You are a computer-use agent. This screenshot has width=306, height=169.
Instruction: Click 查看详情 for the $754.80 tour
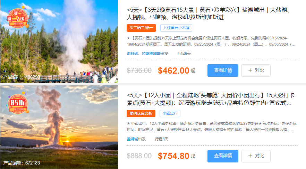[223, 156]
